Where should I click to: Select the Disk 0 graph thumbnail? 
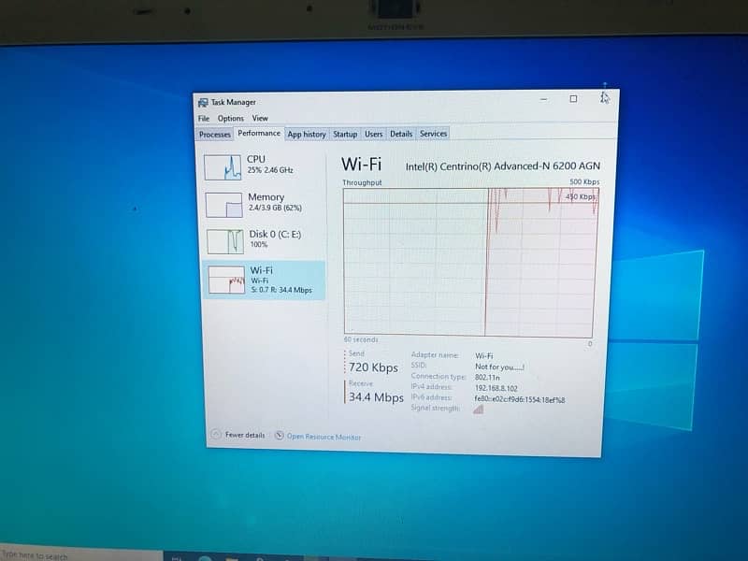coord(223,240)
